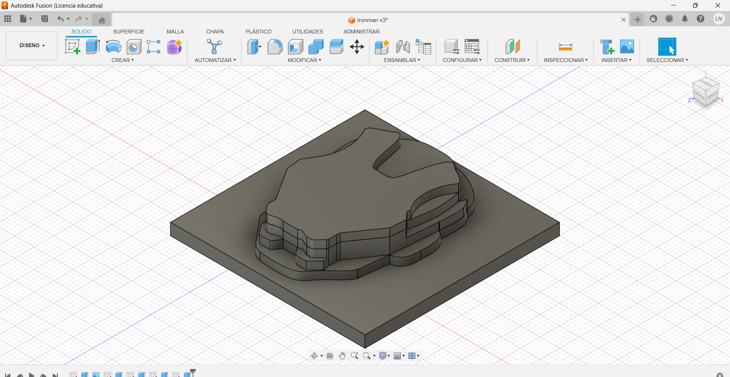Open the purple Create Form tool

[175, 47]
